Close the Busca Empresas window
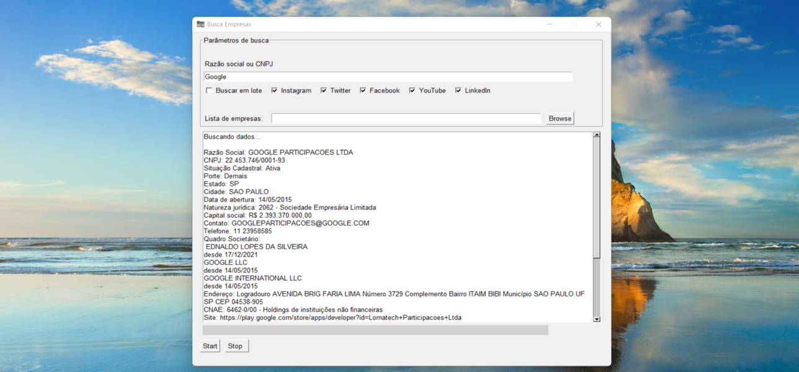This screenshot has width=799, height=372. (599, 24)
